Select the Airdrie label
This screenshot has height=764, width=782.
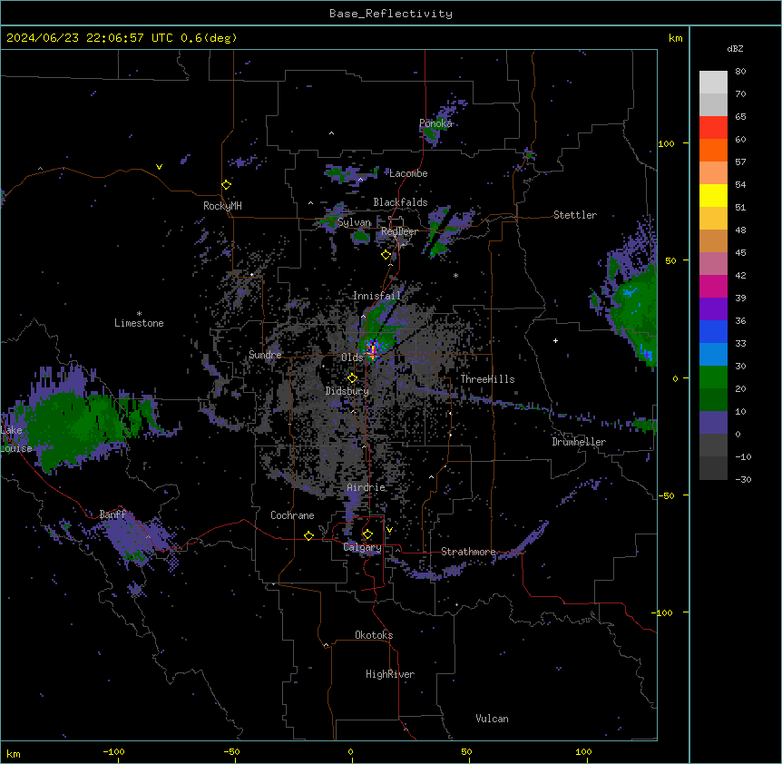(367, 487)
